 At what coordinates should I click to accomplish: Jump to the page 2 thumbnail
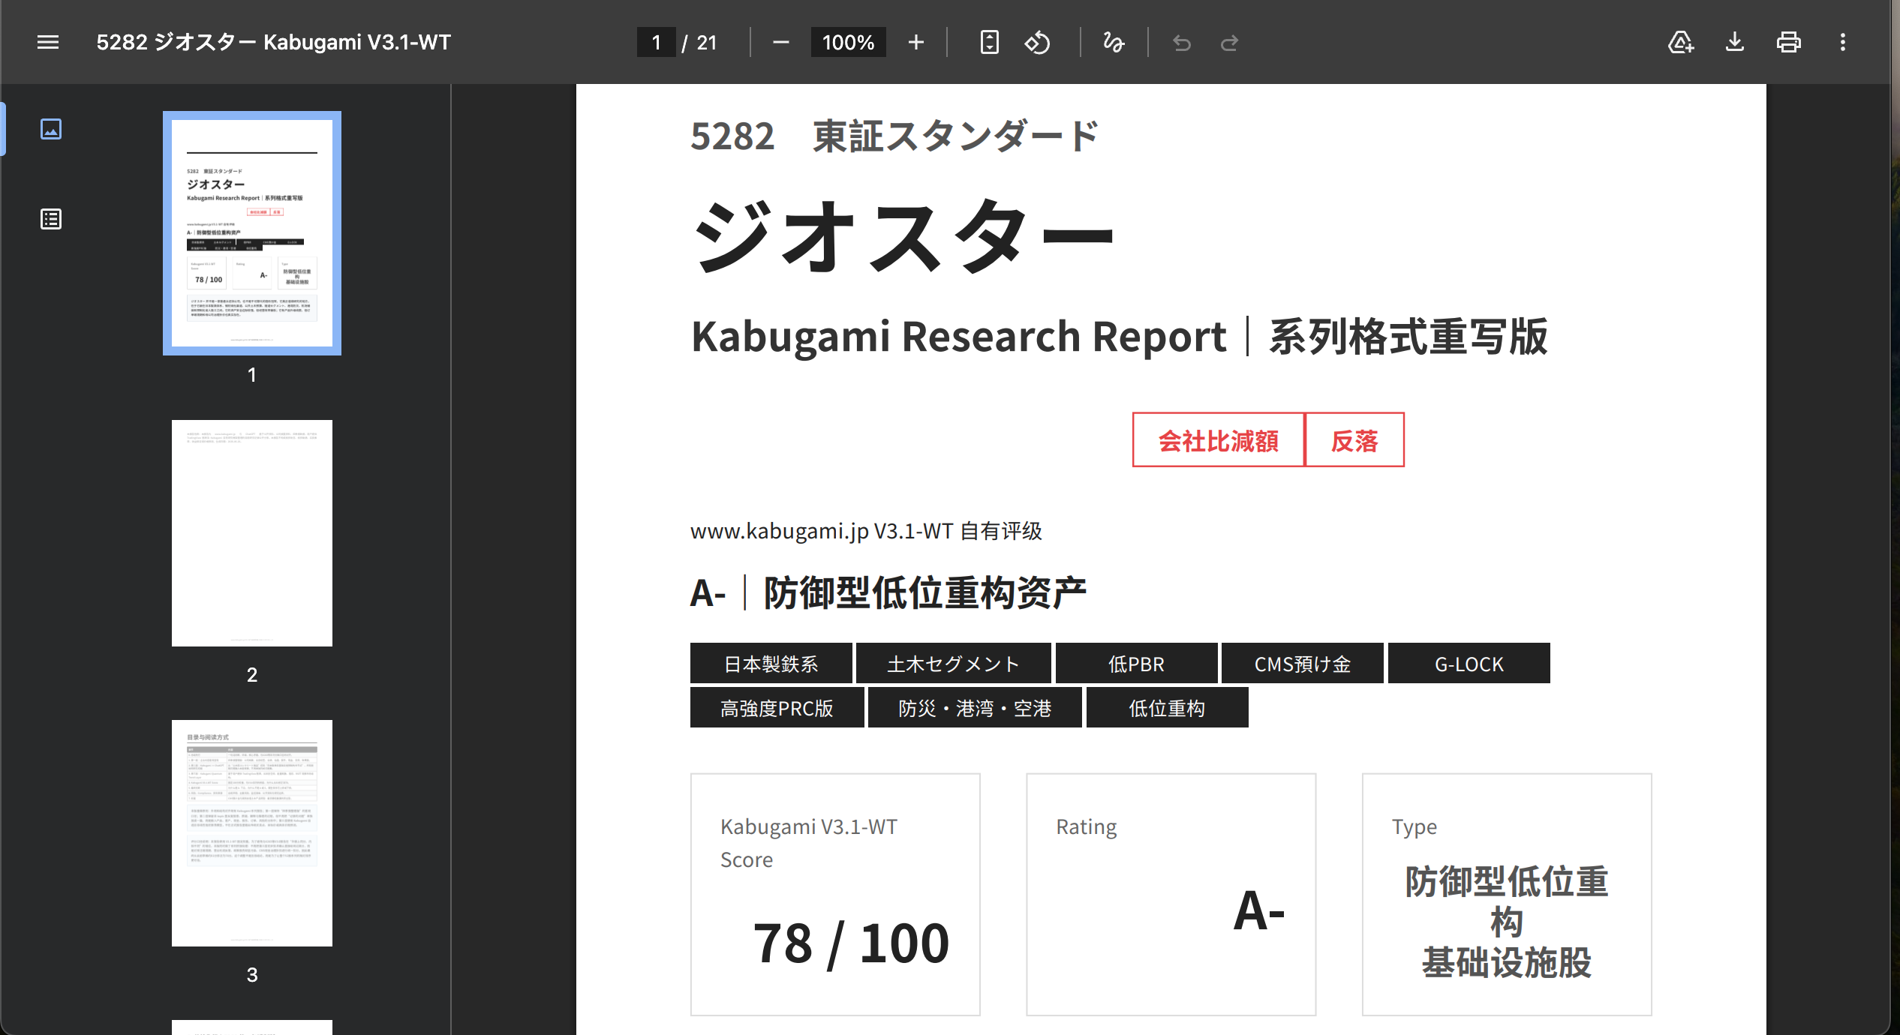[252, 533]
